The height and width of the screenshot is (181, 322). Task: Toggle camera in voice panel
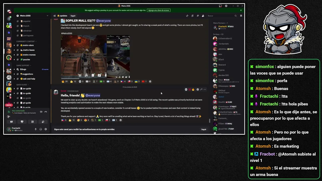point(11,122)
